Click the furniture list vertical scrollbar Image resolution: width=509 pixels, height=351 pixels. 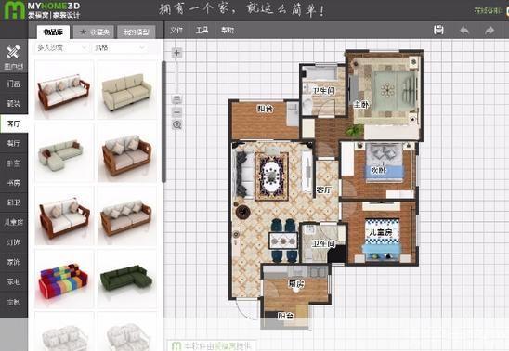click(x=163, y=122)
